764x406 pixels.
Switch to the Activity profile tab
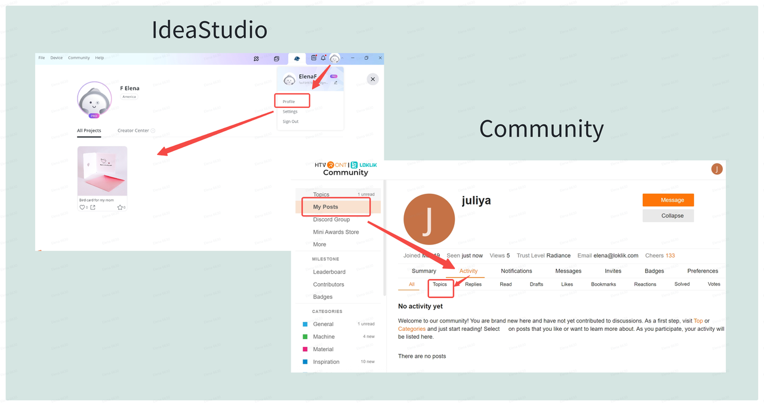click(469, 271)
